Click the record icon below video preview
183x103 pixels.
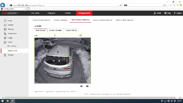pos(81,86)
